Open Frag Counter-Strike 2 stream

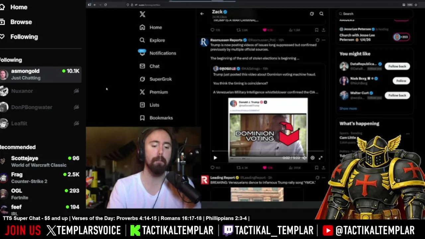pyautogui.click(x=40, y=178)
